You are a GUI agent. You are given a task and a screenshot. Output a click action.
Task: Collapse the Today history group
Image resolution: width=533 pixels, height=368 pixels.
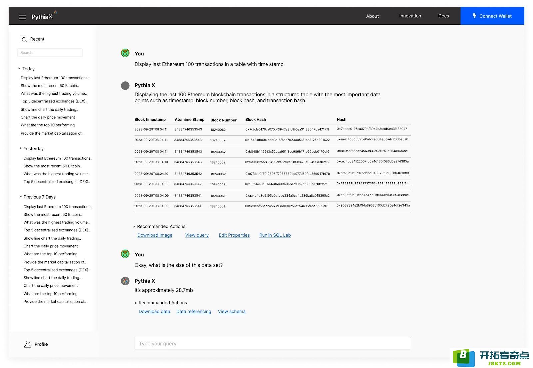(19, 68)
